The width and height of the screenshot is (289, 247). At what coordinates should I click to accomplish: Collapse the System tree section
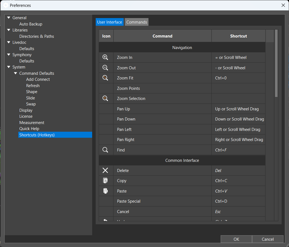tap(9, 67)
